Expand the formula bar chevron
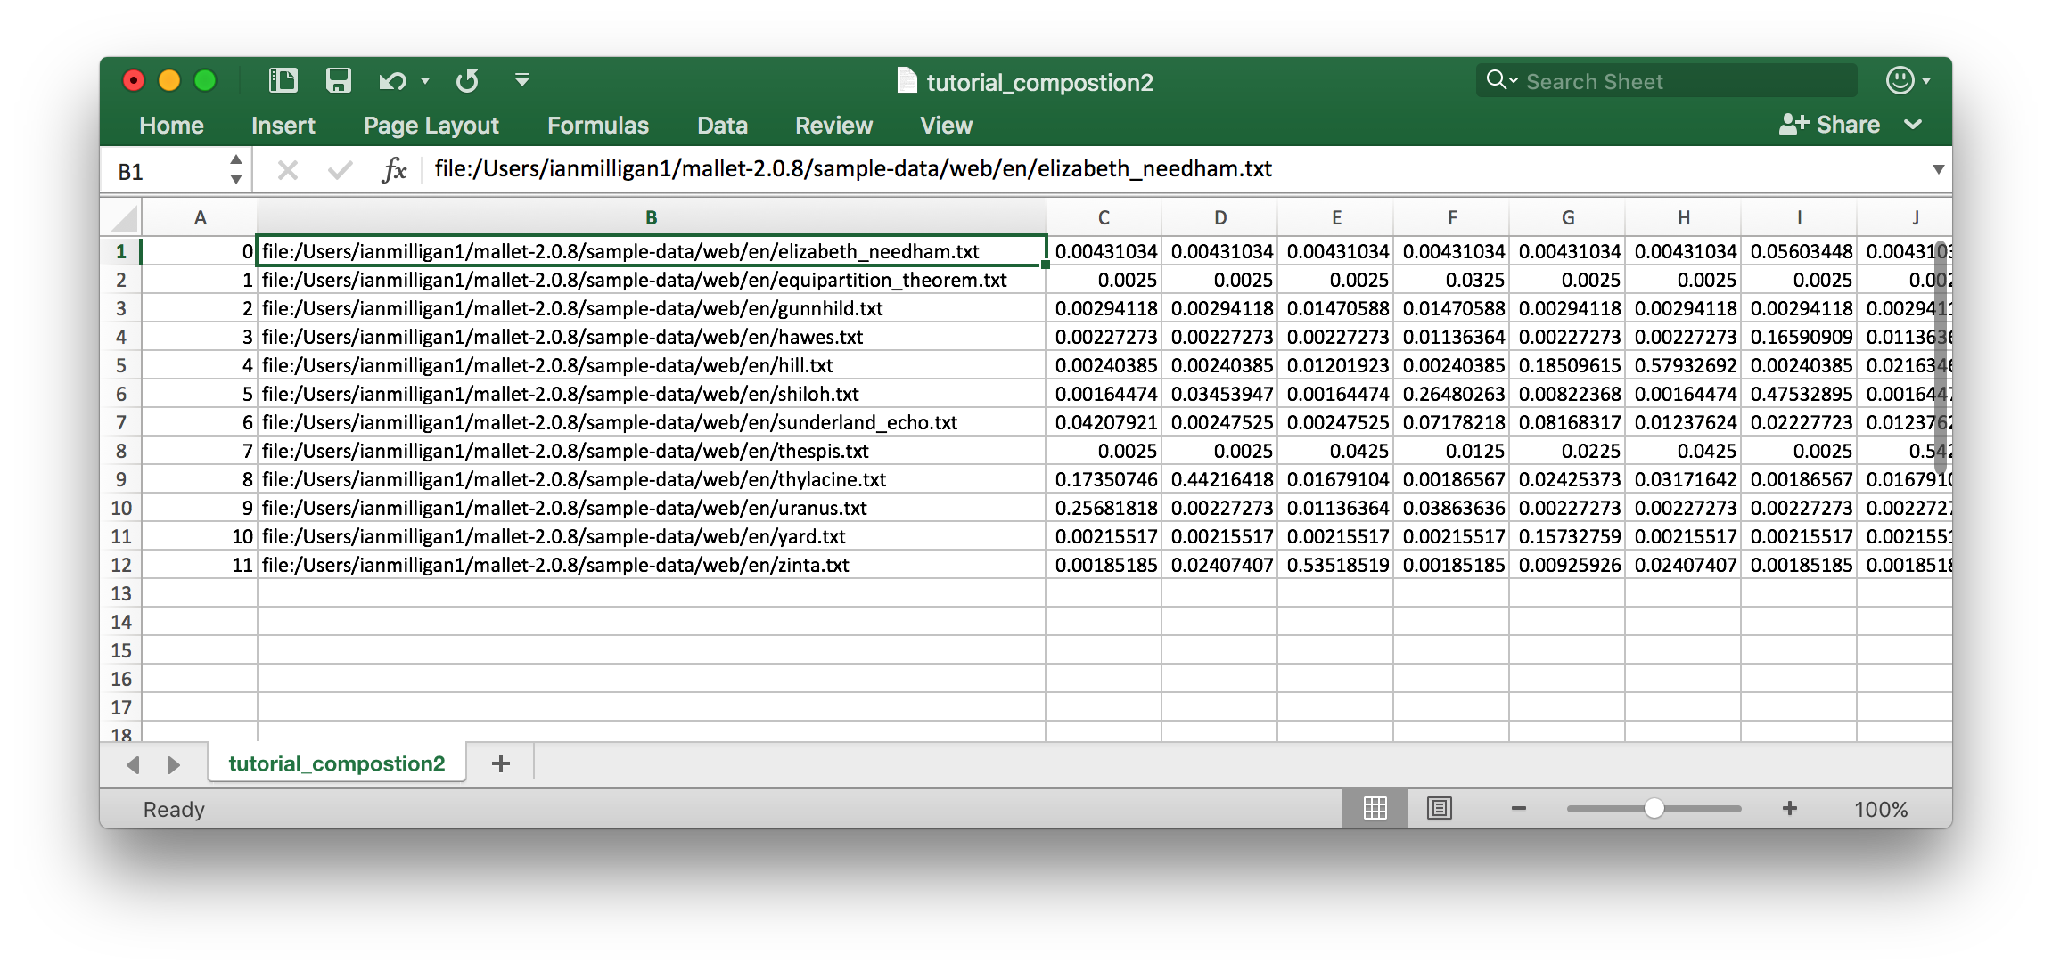This screenshot has width=2052, height=971. pyautogui.click(x=1937, y=169)
